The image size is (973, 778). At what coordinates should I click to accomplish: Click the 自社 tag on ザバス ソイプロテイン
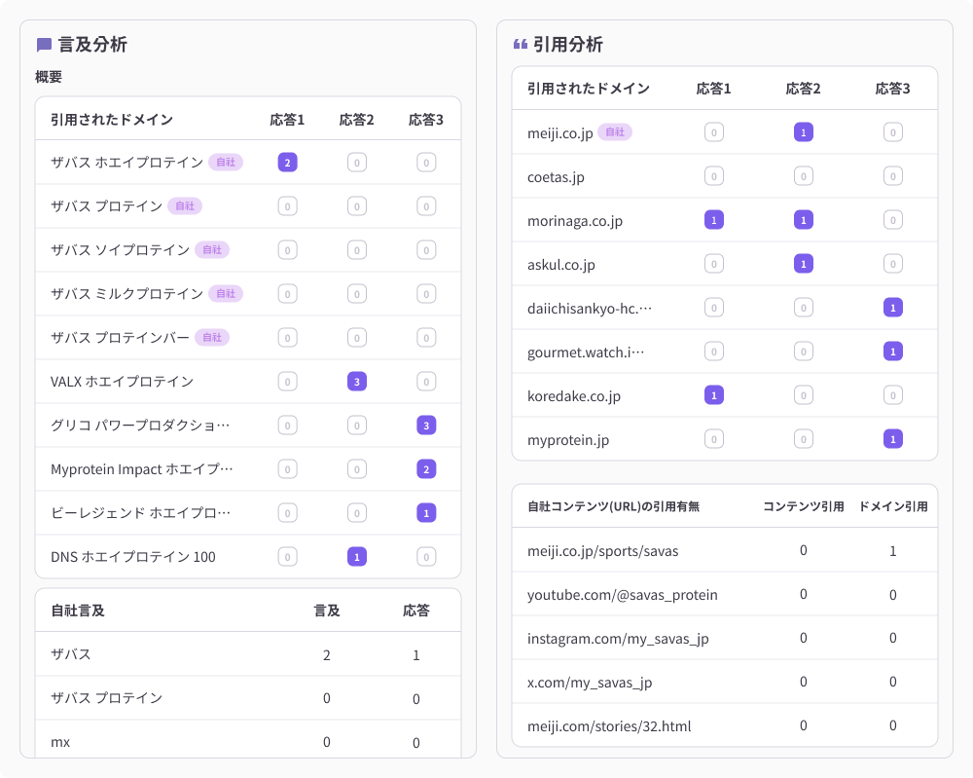[212, 249]
